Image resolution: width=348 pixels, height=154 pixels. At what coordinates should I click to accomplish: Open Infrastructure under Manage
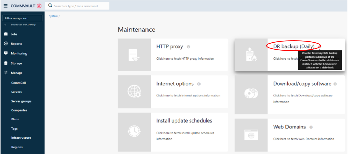[x=21, y=138]
